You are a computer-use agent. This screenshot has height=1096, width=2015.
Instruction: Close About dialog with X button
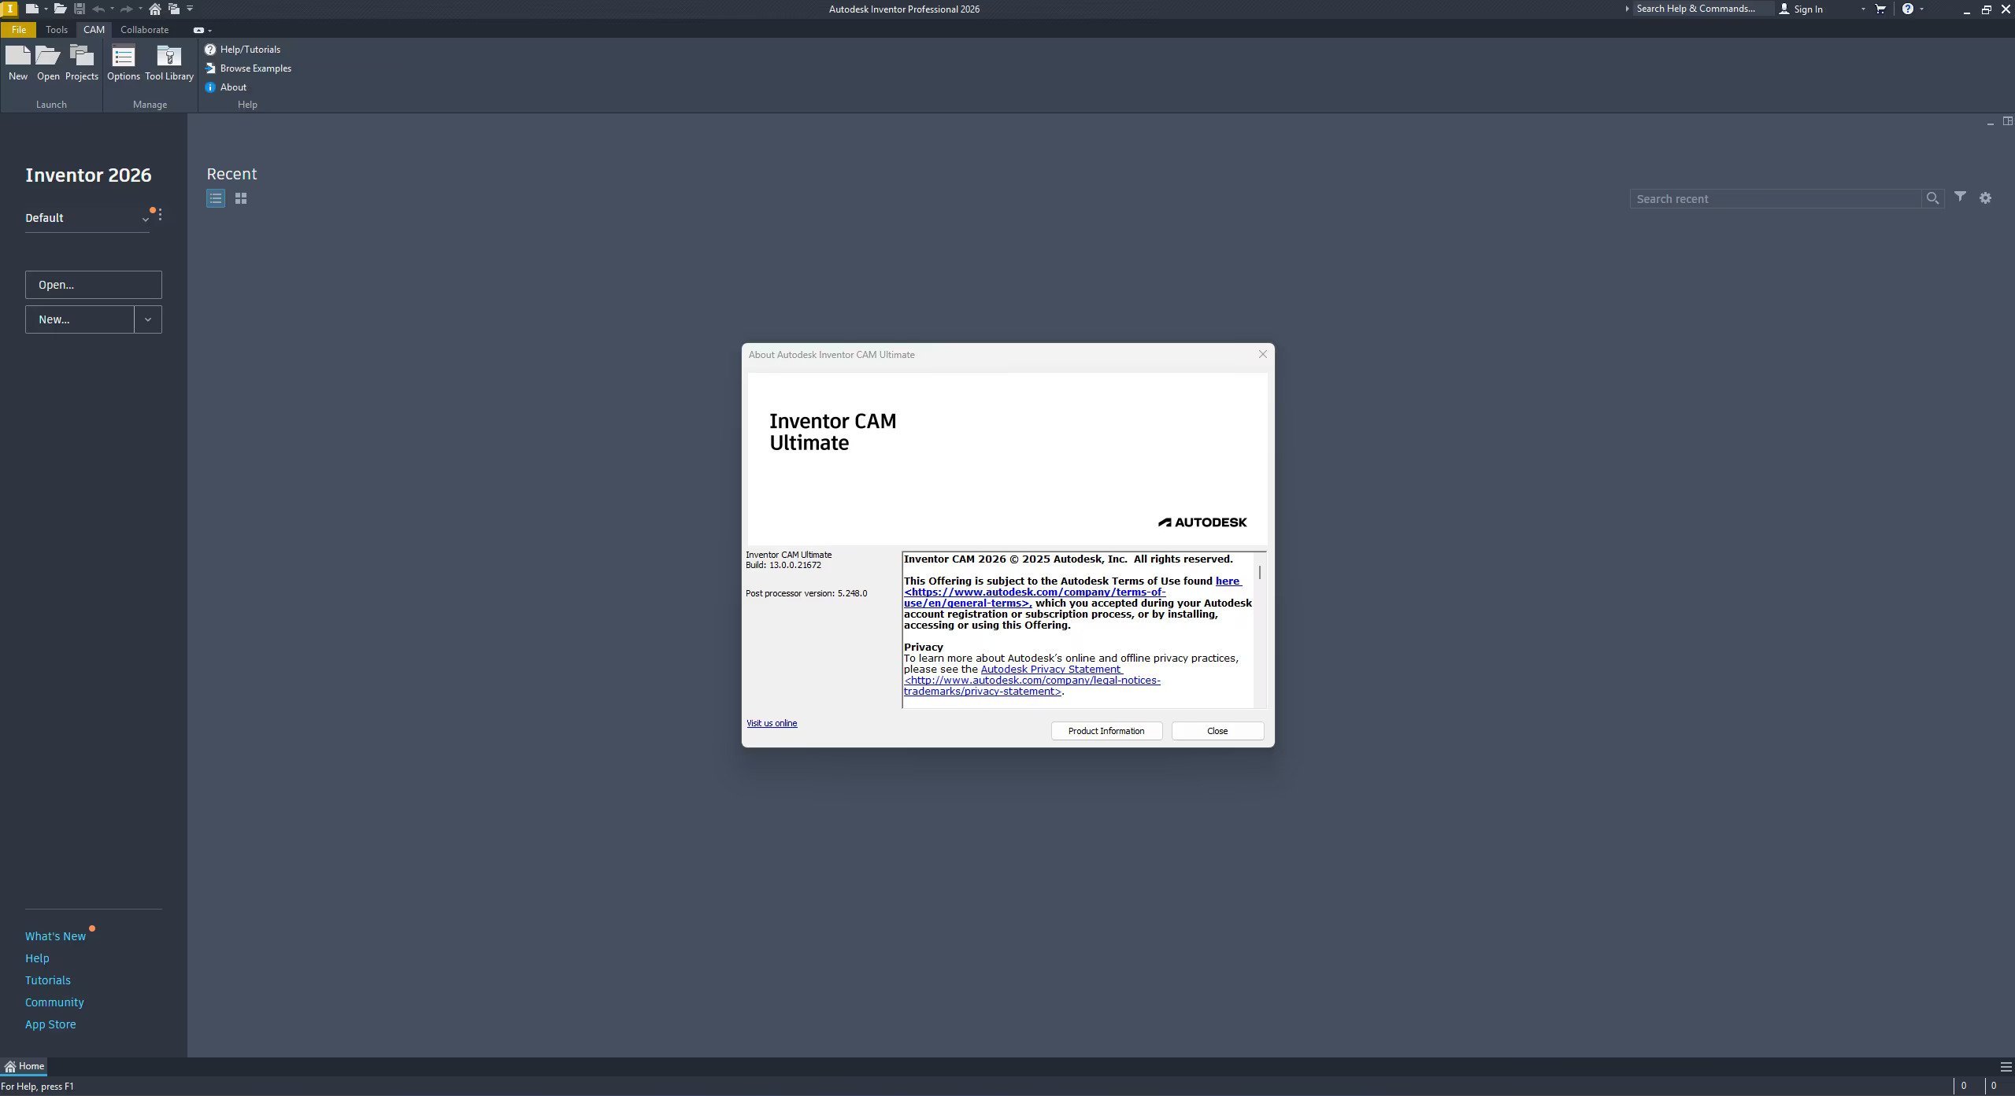[1262, 354]
